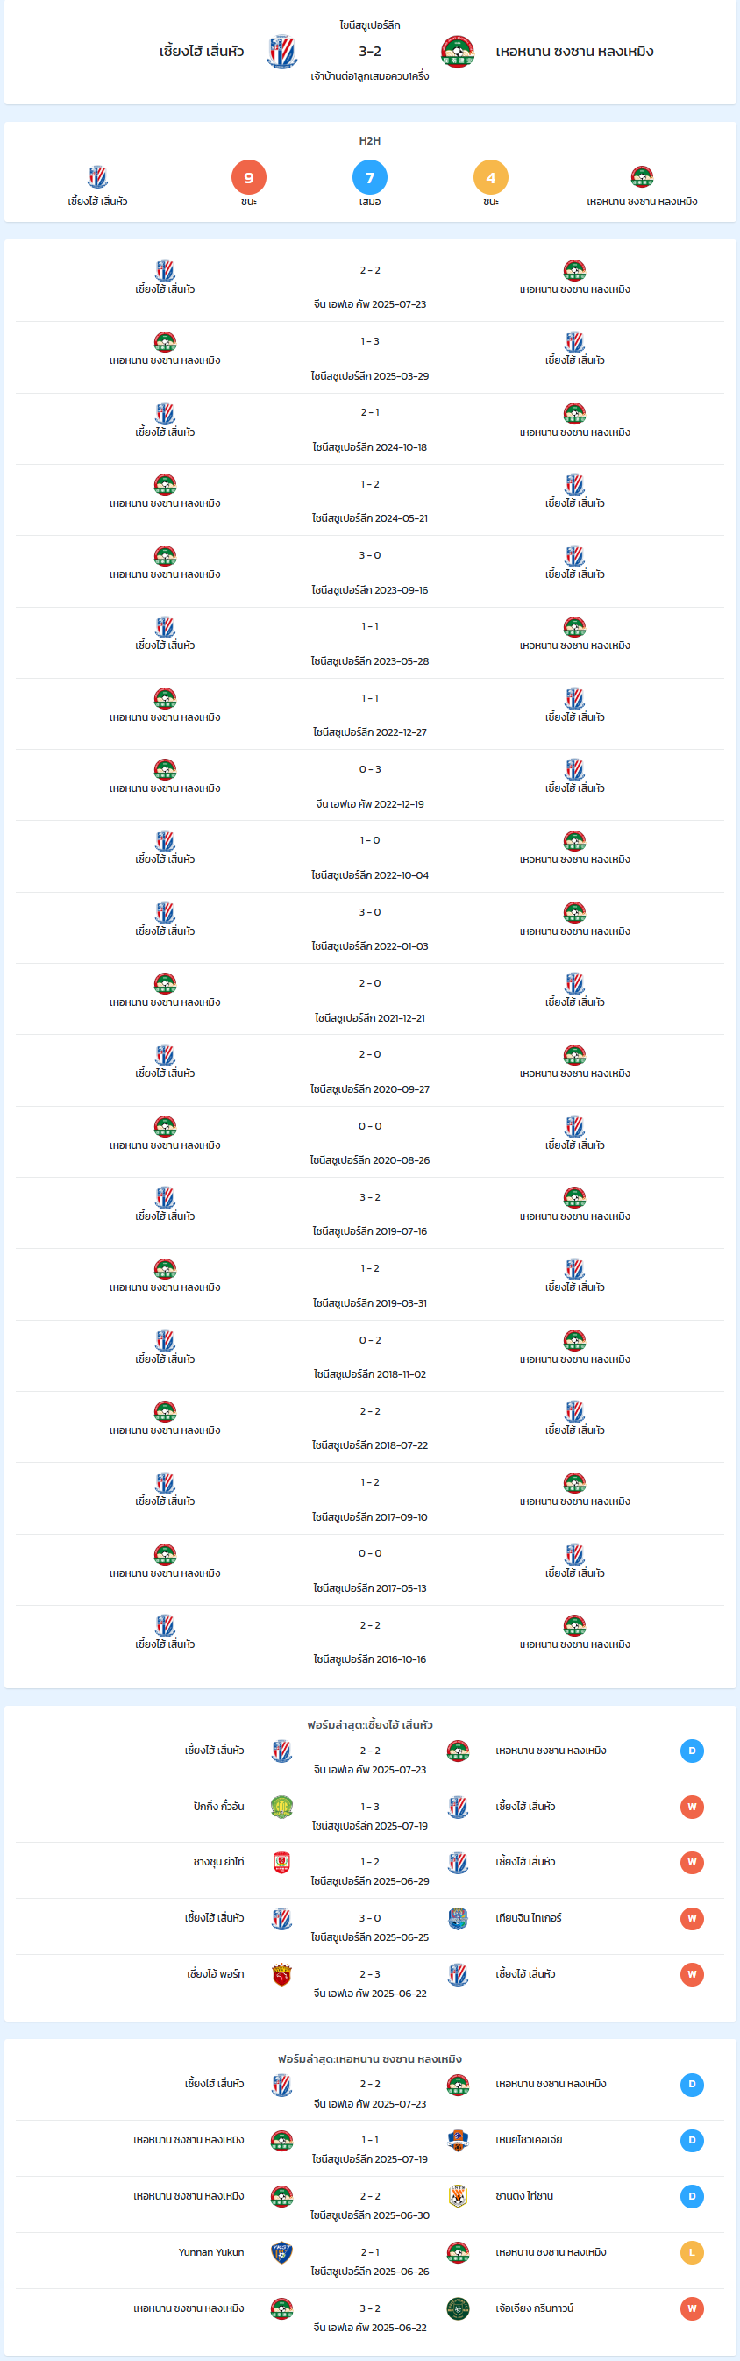This screenshot has width=740, height=2361.
Task: Click the blue 7 draws circle
Action: click(x=370, y=178)
